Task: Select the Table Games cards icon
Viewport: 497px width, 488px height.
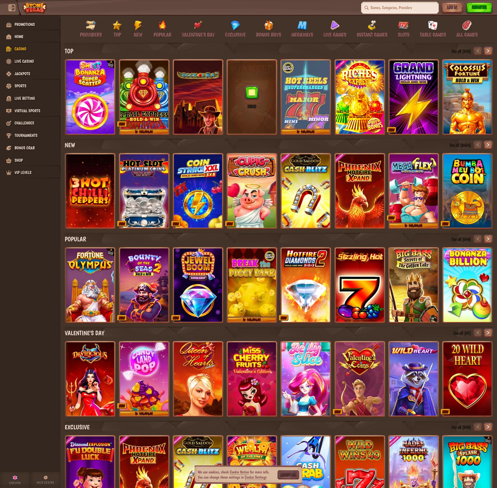Action: (x=433, y=25)
